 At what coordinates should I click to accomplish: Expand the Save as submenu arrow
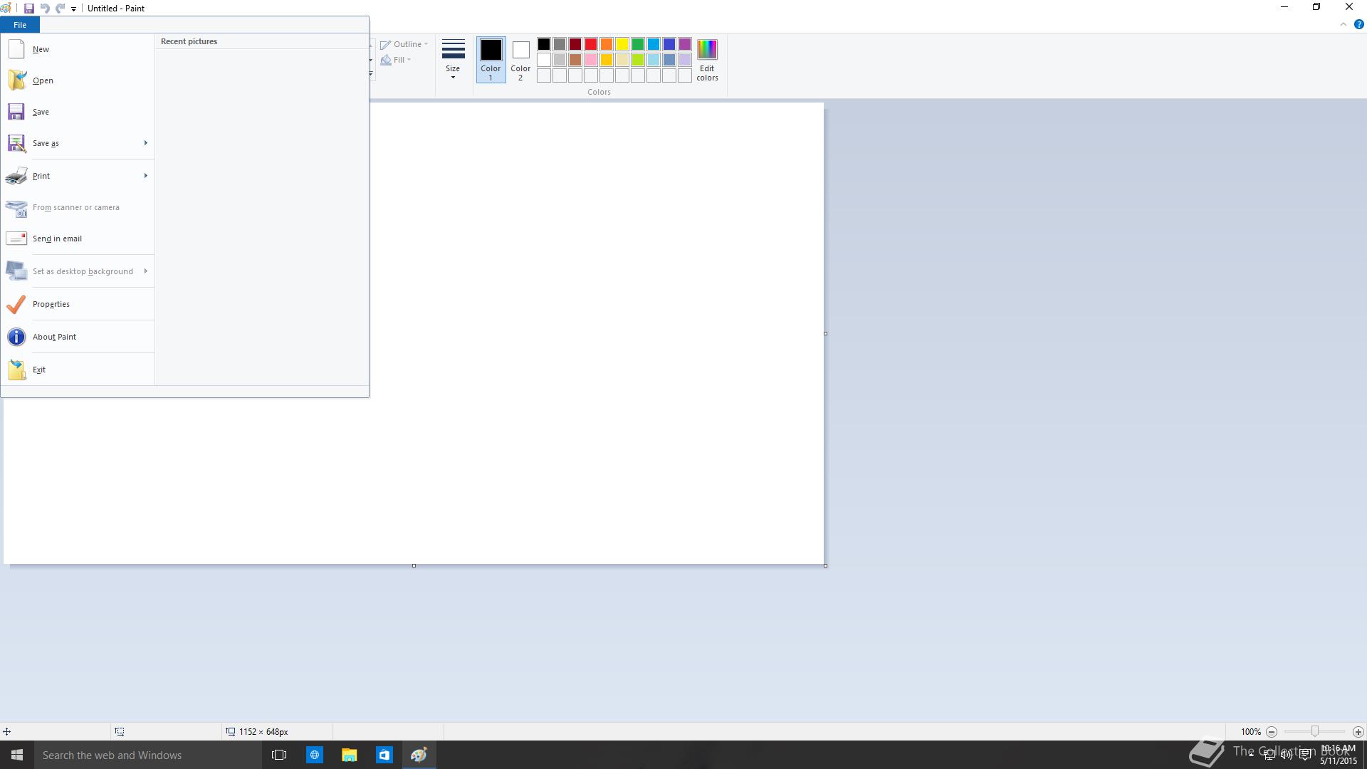point(145,143)
